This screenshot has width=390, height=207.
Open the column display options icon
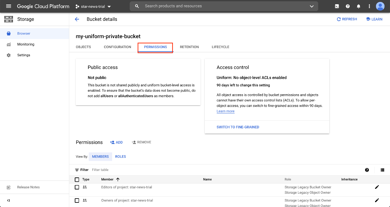[x=383, y=170]
